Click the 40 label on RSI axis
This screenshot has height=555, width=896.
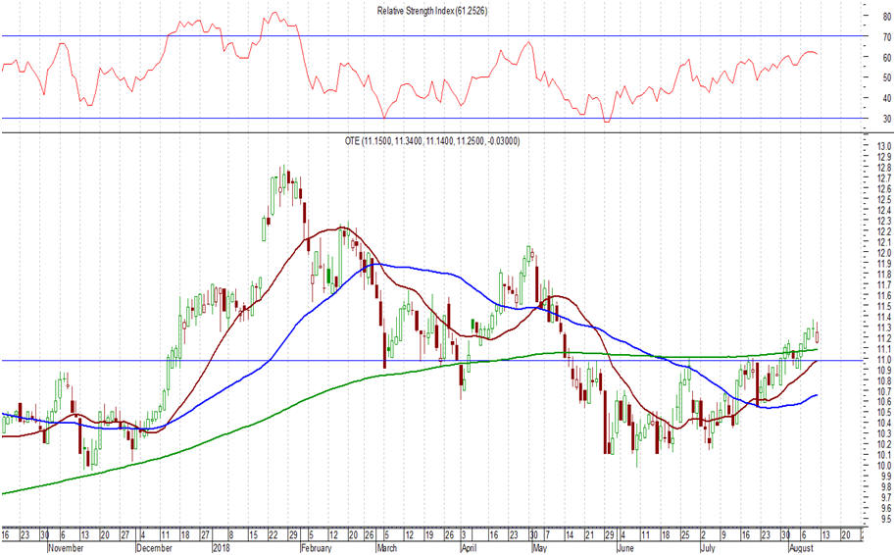click(887, 98)
